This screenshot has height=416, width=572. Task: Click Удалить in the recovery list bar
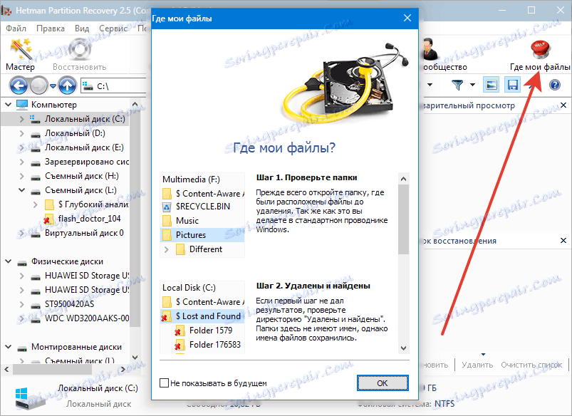coord(477,365)
